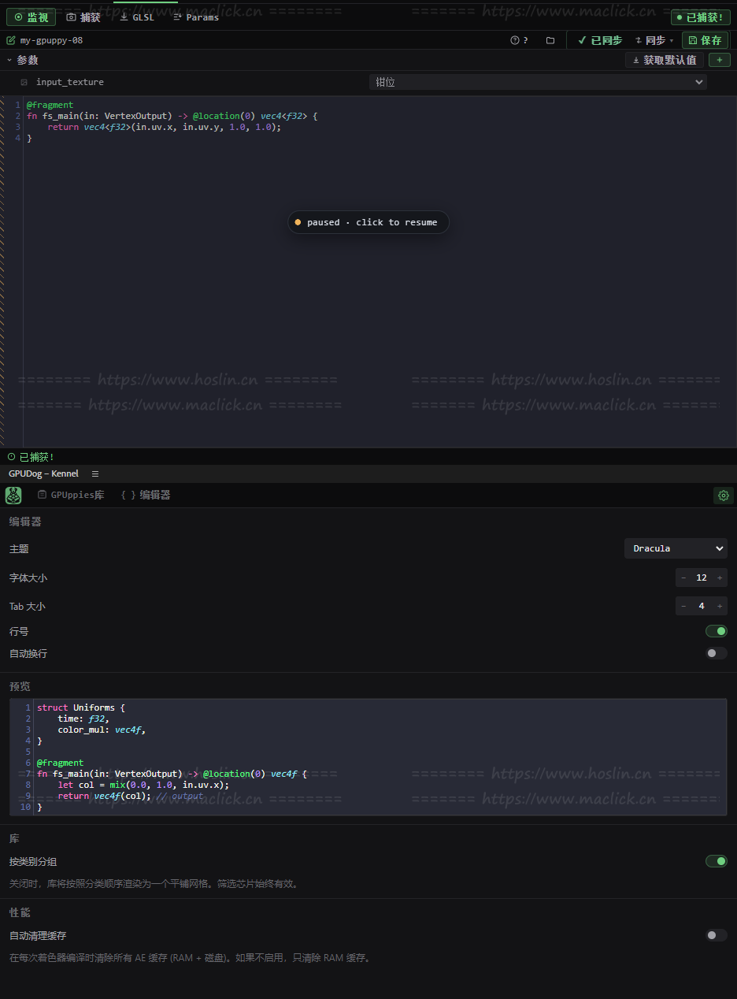The image size is (737, 999).
Task: Enable 自动换行 word wrap toggle
Action: point(717,653)
